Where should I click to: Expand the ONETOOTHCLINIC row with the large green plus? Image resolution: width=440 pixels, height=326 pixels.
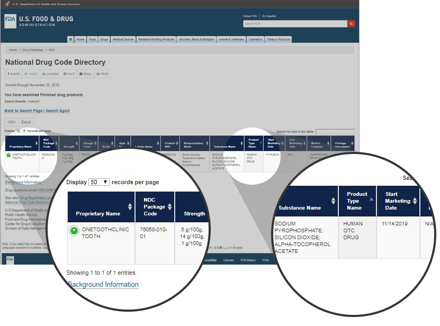pyautogui.click(x=74, y=230)
